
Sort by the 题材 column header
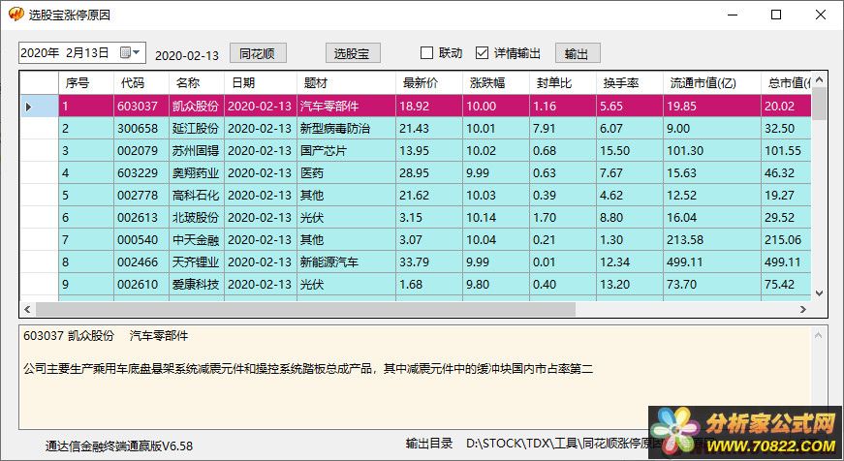(x=346, y=83)
